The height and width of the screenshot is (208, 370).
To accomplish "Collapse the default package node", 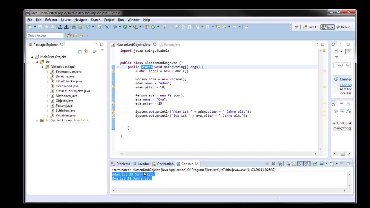I will pyautogui.click(x=42, y=67).
